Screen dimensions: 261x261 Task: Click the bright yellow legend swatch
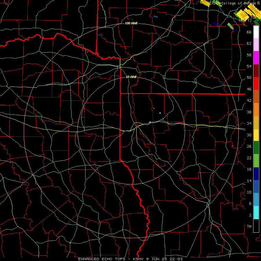point(256,135)
